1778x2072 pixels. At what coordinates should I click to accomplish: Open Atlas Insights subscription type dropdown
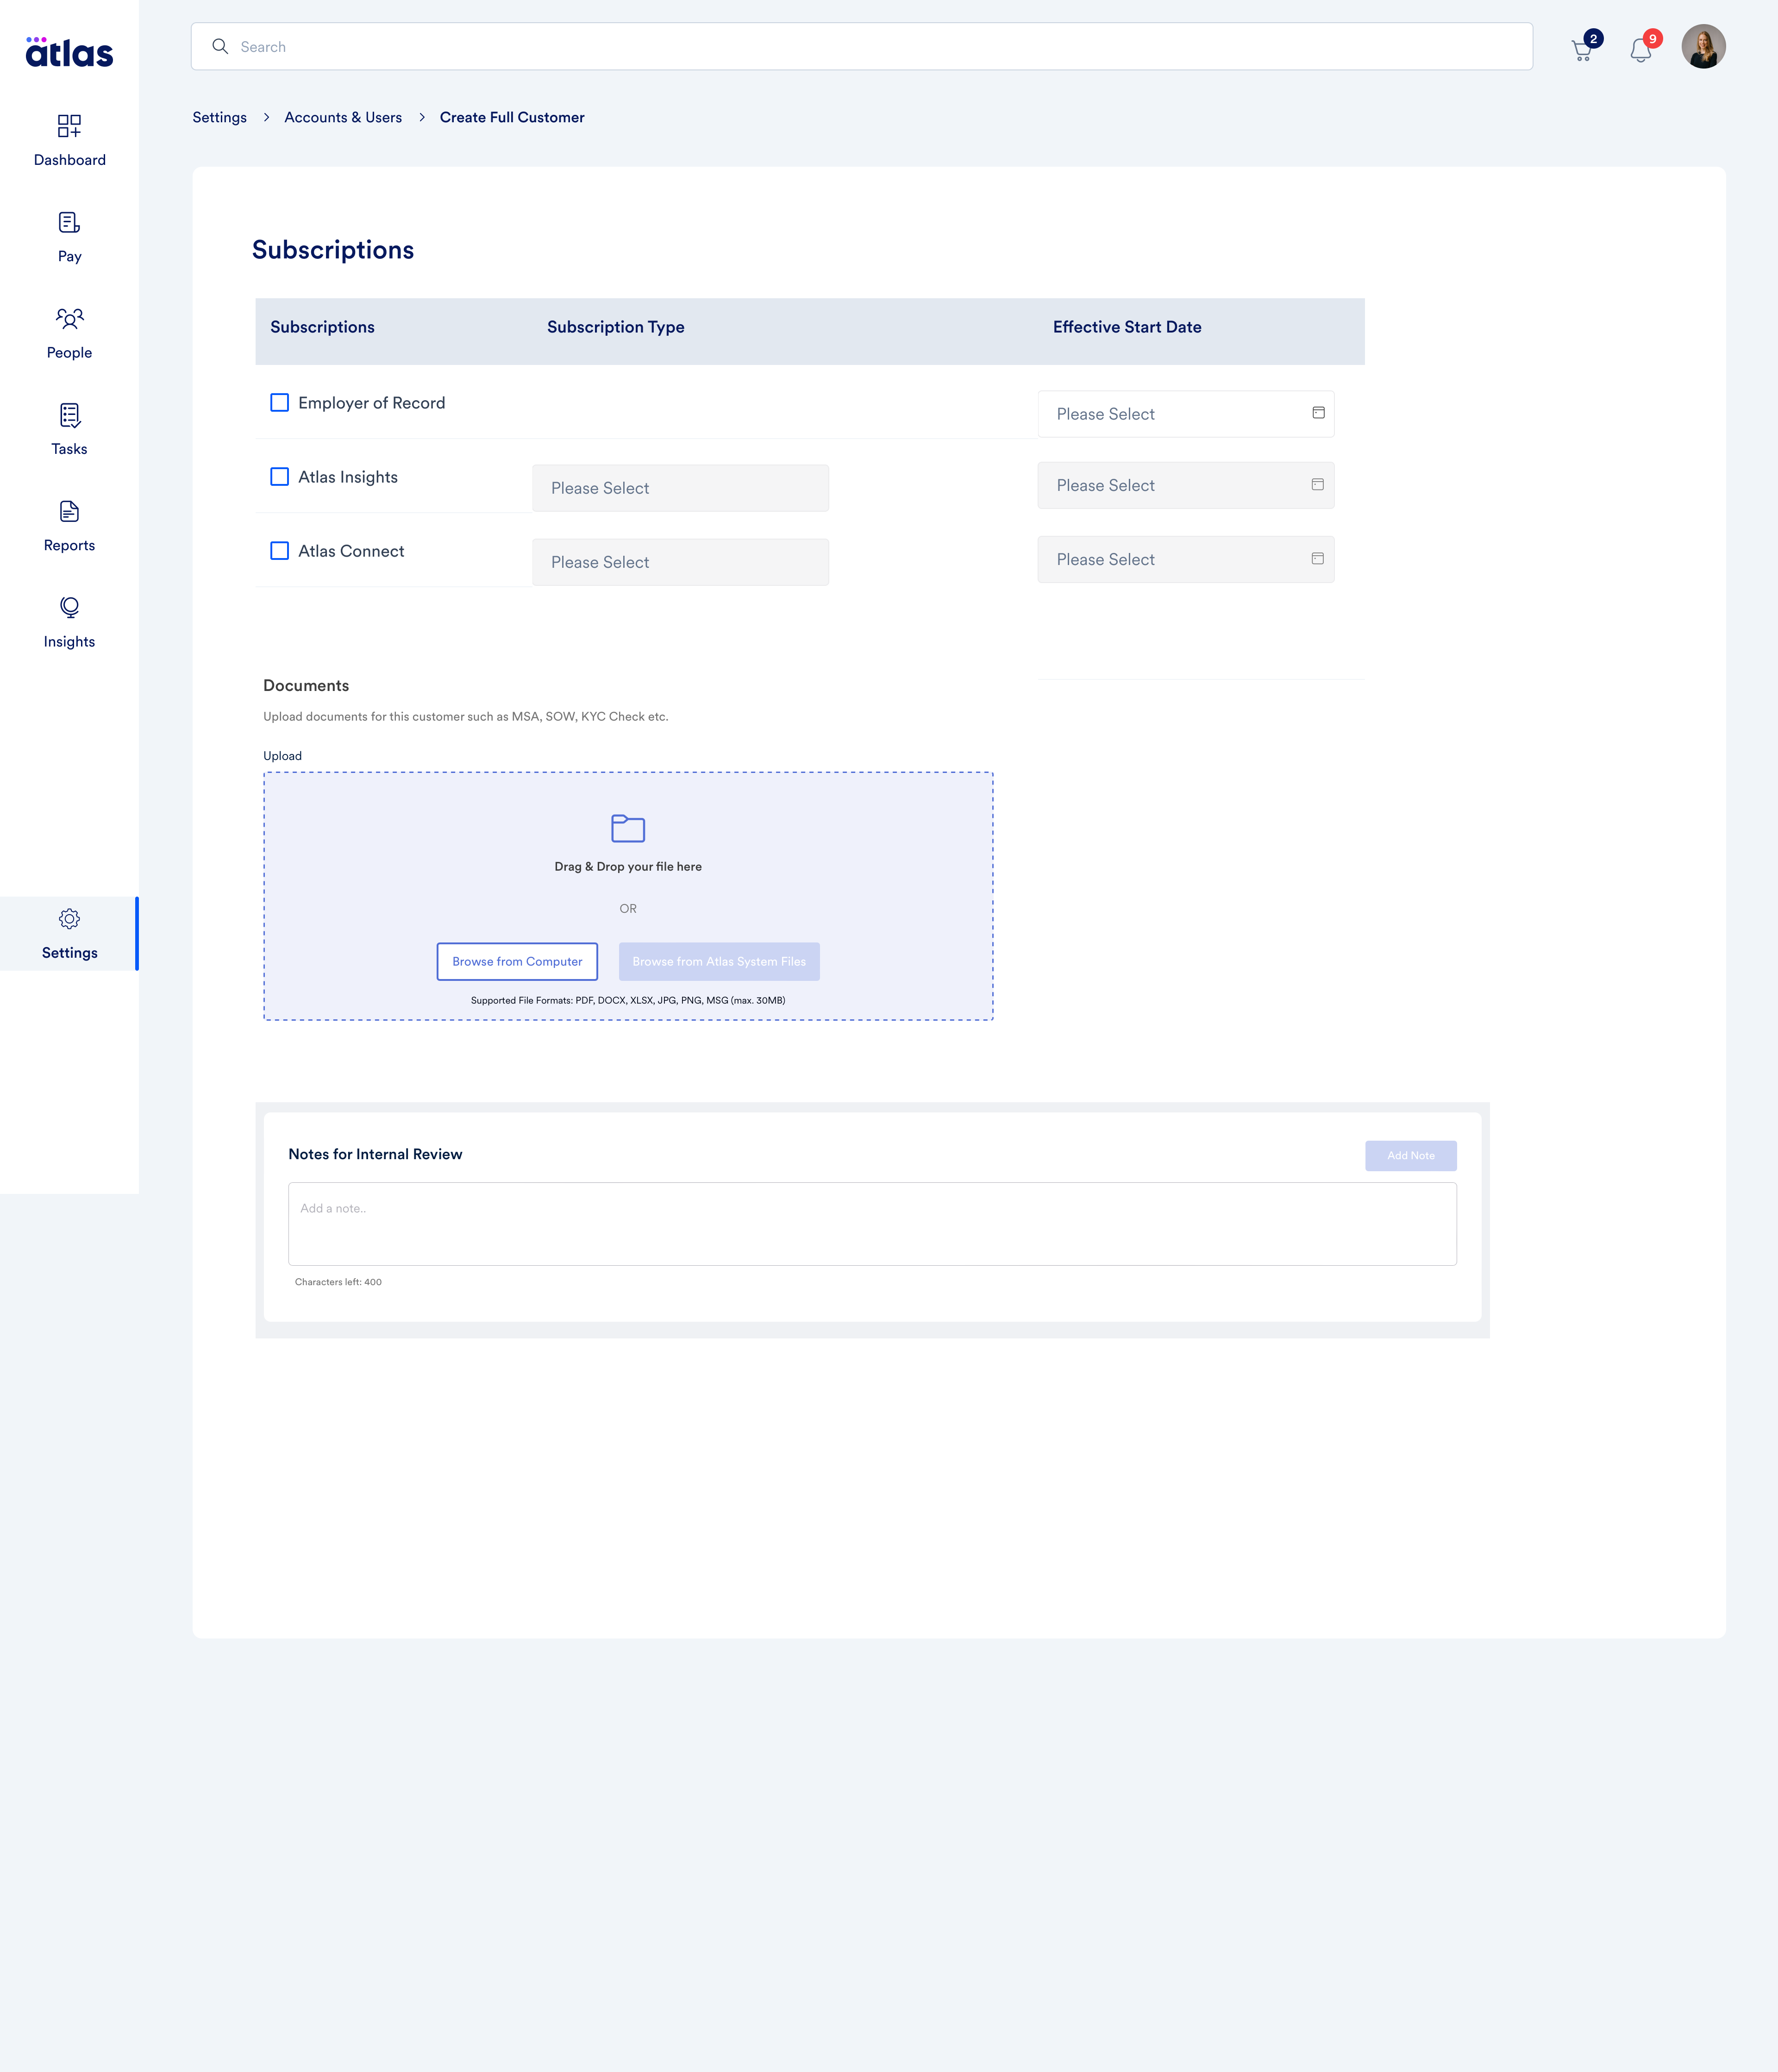(x=680, y=488)
